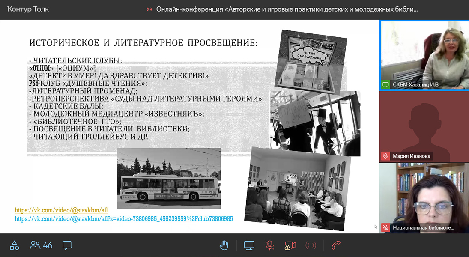Click the online conference title
This screenshot has height=257, width=469.
pos(287,9)
